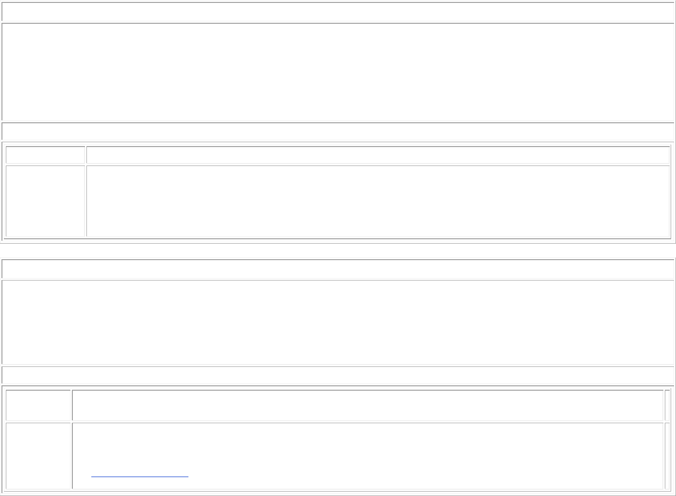Click the narrow body cell in the upper nested table
The height and width of the screenshot is (496, 676).
[45, 201]
